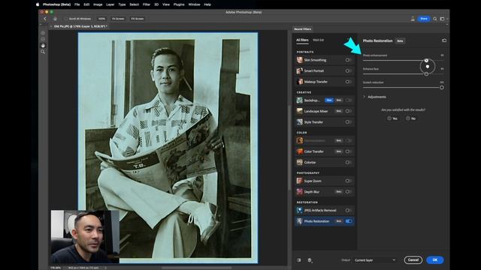The width and height of the screenshot is (481, 270).
Task: Click the Style Transfer filter thumbnail
Action: pyautogui.click(x=299, y=121)
